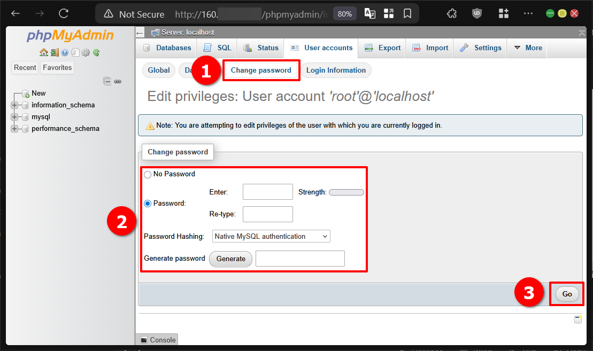The height and width of the screenshot is (351, 593).
Task: Select the No Password radio button
Action: (148, 174)
